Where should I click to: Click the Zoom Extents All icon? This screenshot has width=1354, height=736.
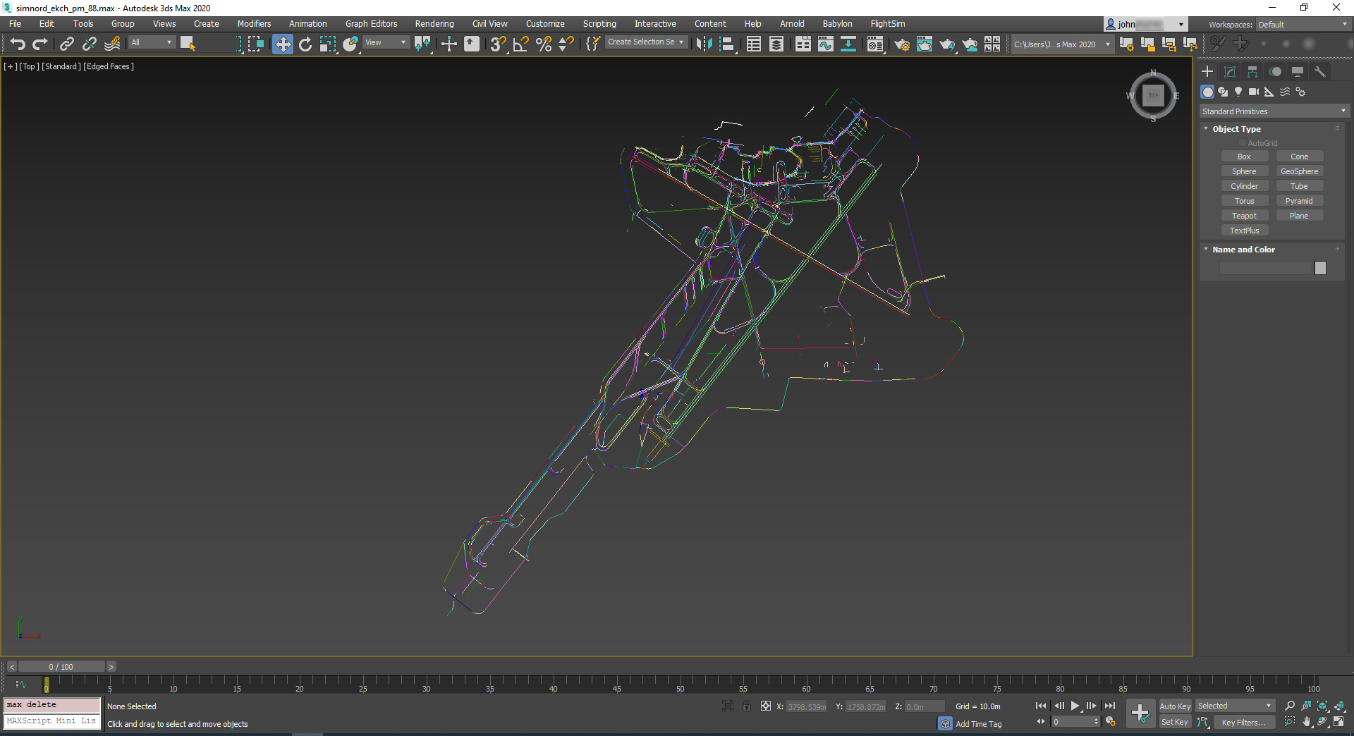pos(1339,706)
